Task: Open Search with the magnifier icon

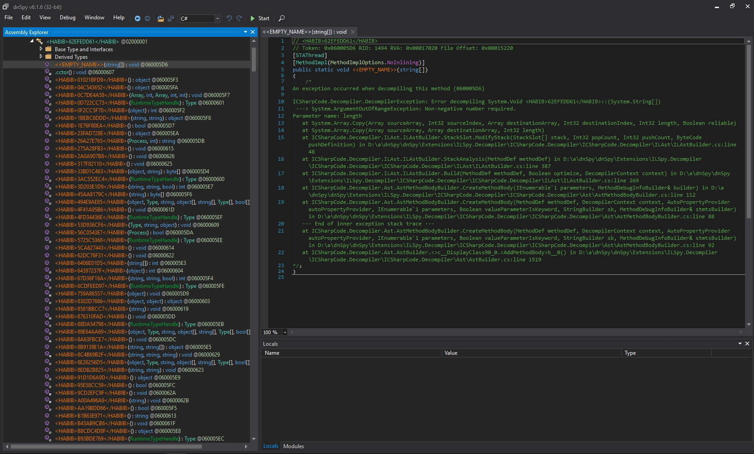Action: point(282,18)
